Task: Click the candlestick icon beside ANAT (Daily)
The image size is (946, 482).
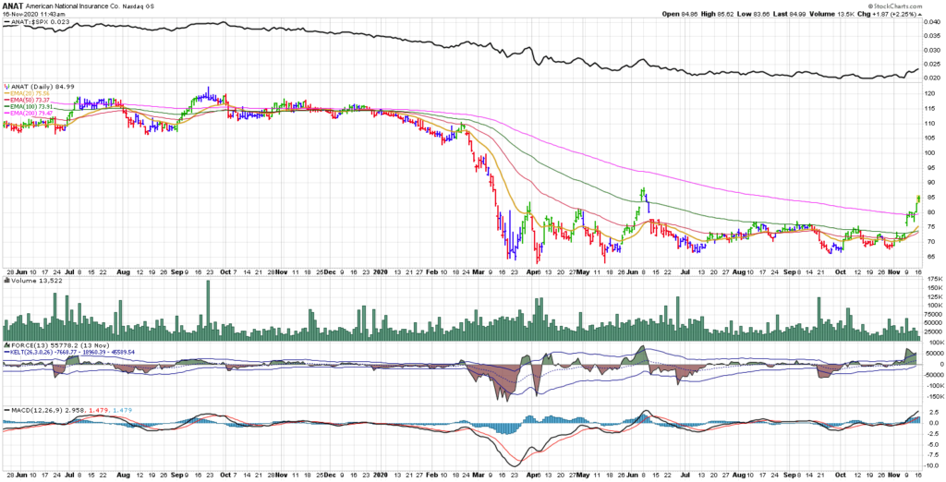Action: point(6,87)
